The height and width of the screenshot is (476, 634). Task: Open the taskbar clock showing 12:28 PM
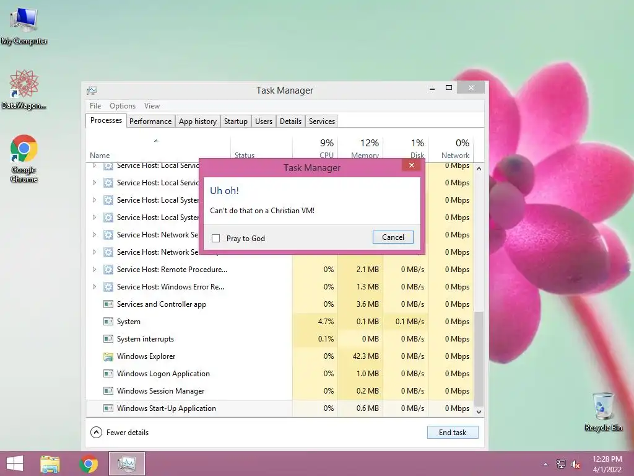607,464
